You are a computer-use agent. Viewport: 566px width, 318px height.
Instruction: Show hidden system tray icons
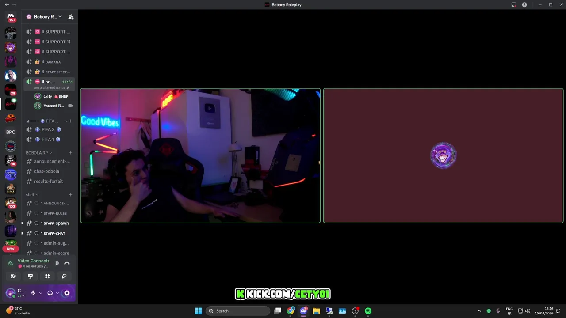point(479,311)
